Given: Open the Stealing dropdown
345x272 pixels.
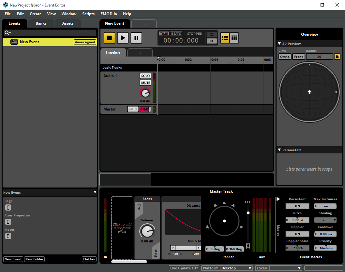Looking at the screenshot, I should point(325,220).
